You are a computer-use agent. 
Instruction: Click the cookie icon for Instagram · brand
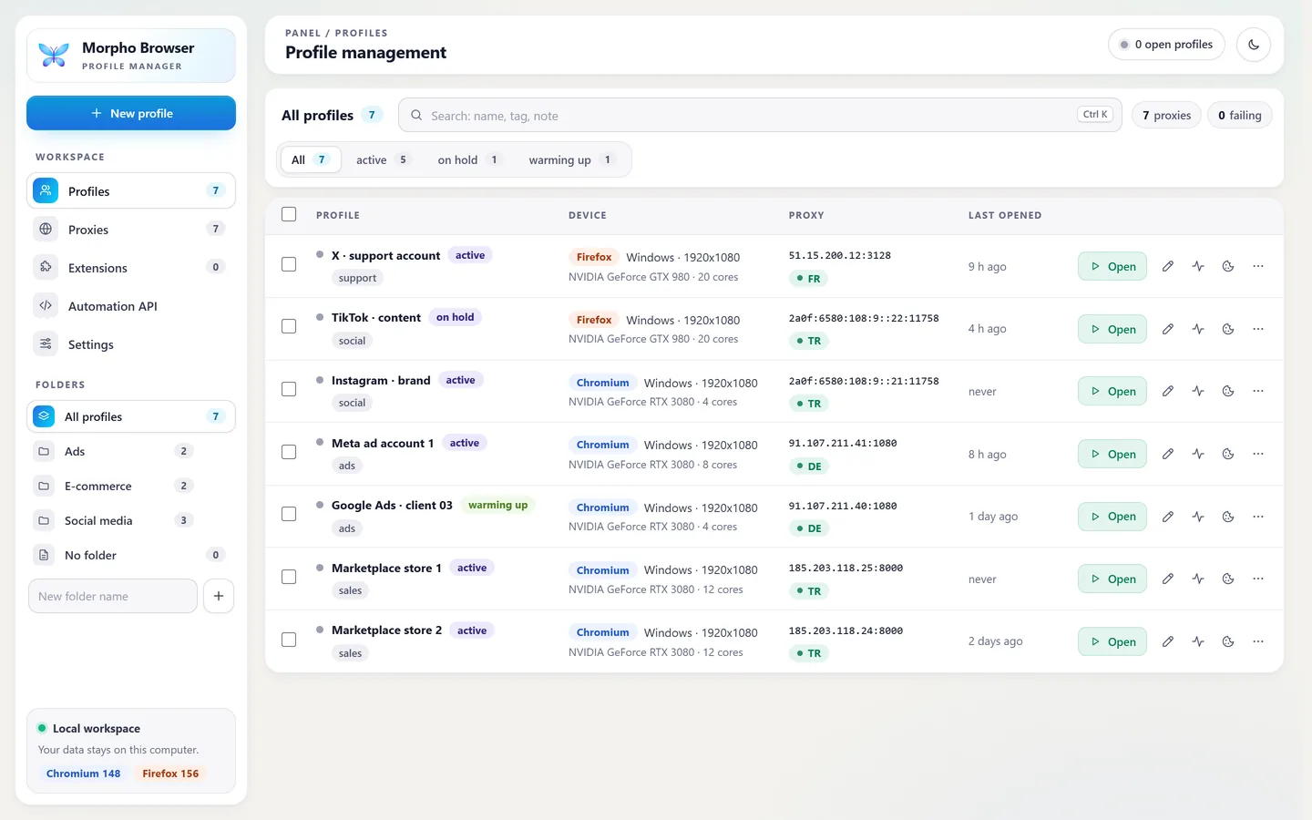[1228, 391]
